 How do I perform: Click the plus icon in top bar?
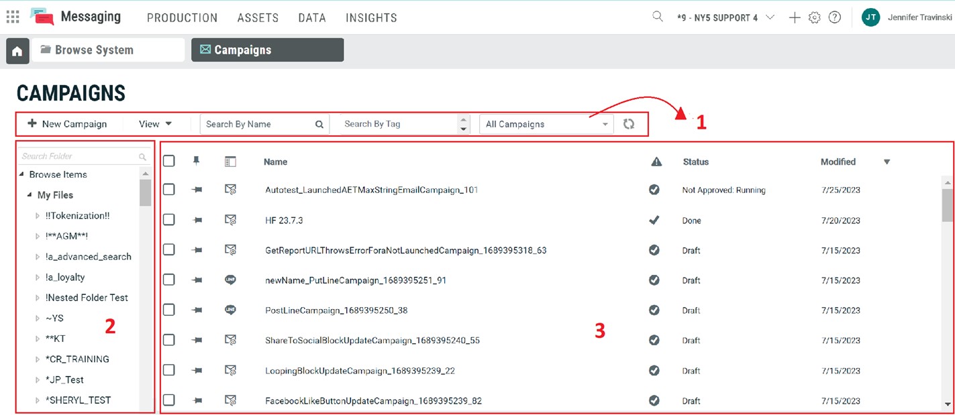tap(795, 18)
